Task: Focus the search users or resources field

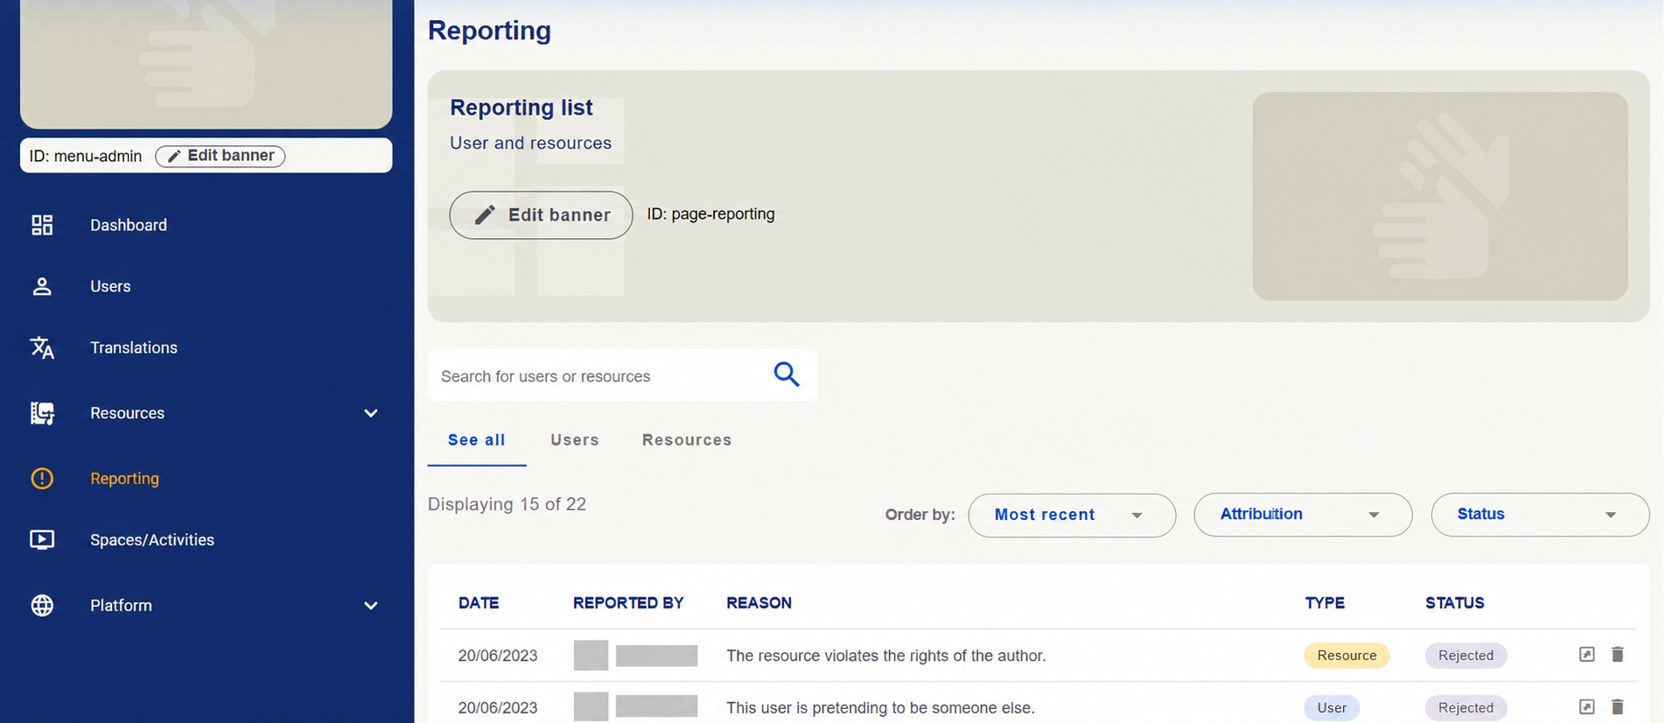Action: [598, 376]
